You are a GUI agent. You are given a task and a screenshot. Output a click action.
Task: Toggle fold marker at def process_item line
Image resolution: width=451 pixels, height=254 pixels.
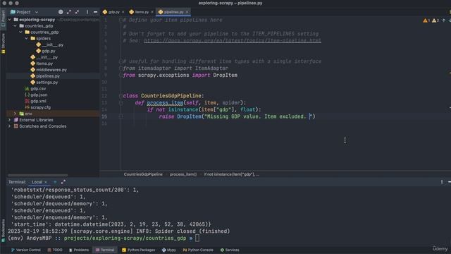pos(121,103)
